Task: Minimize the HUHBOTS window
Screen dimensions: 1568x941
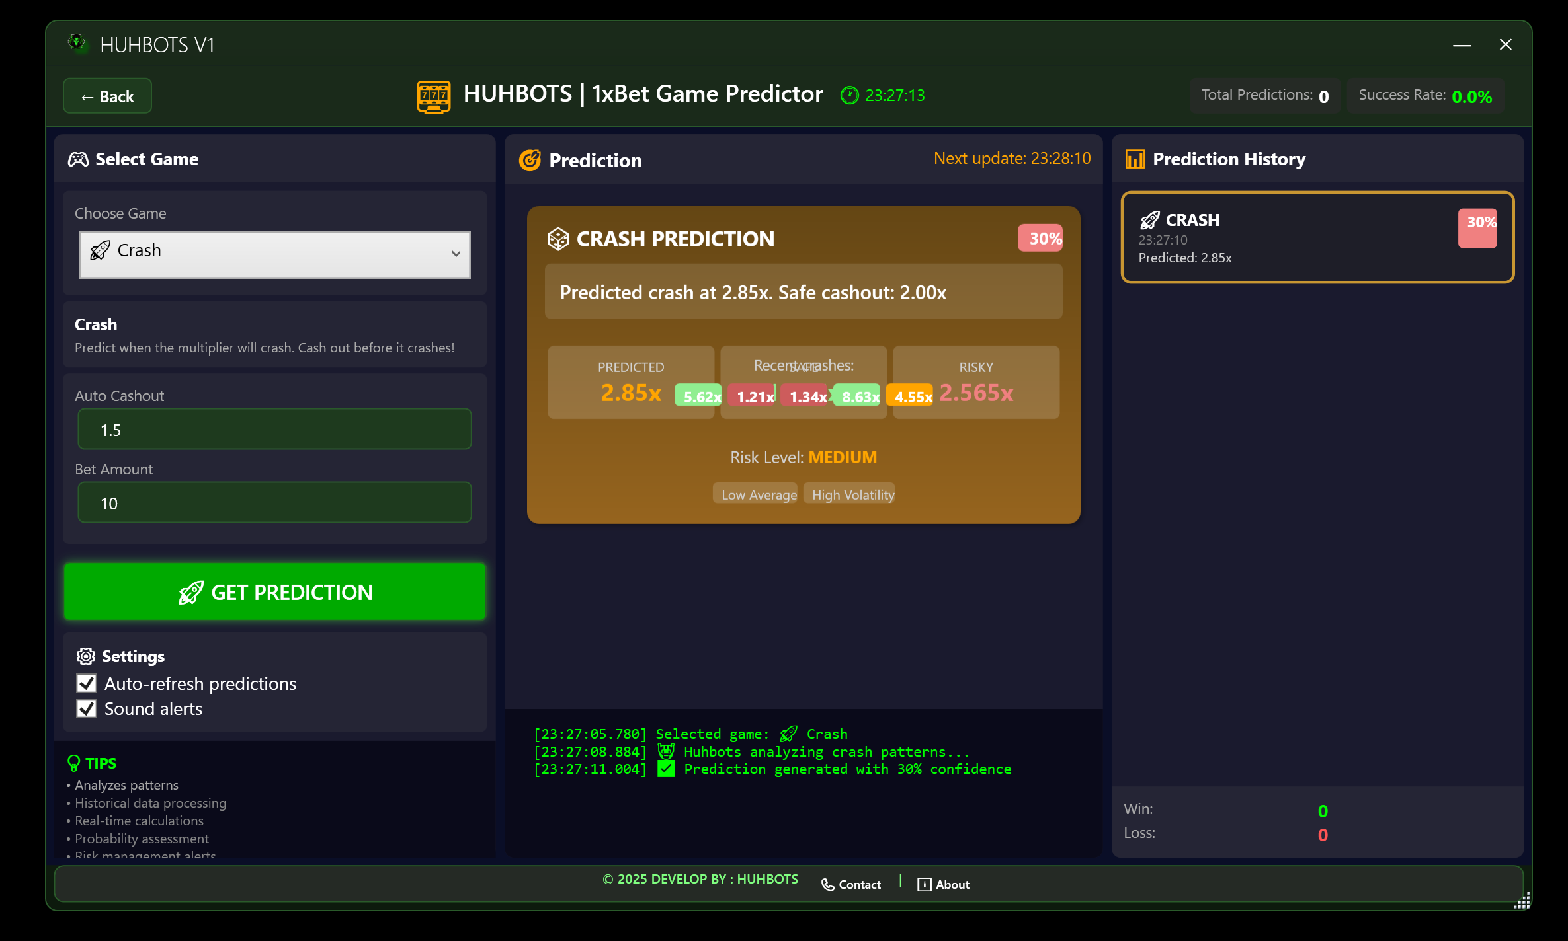Action: [1462, 44]
